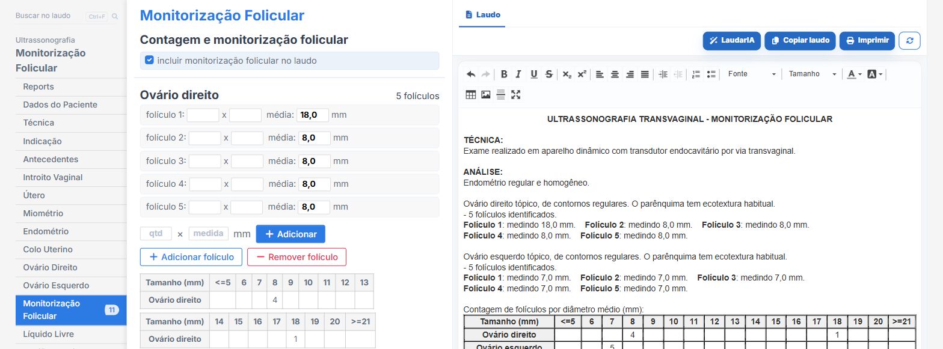Viewport: 943px width, 349px height.
Task: Click second dimension field of folículo 4
Action: tap(247, 184)
